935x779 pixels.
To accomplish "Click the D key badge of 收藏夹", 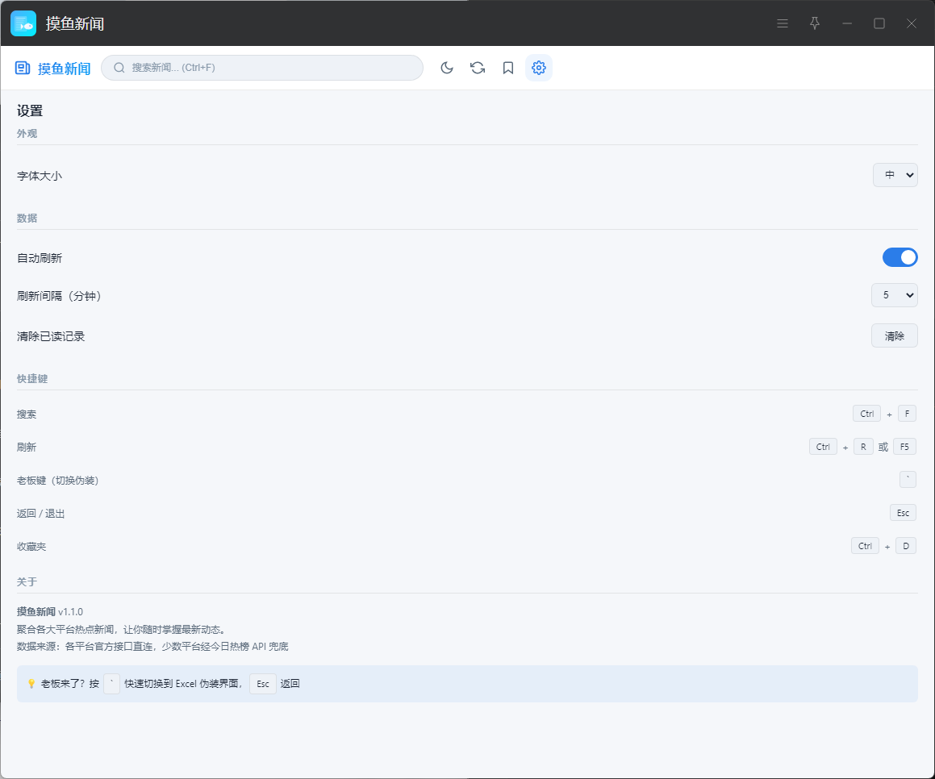I will (906, 546).
